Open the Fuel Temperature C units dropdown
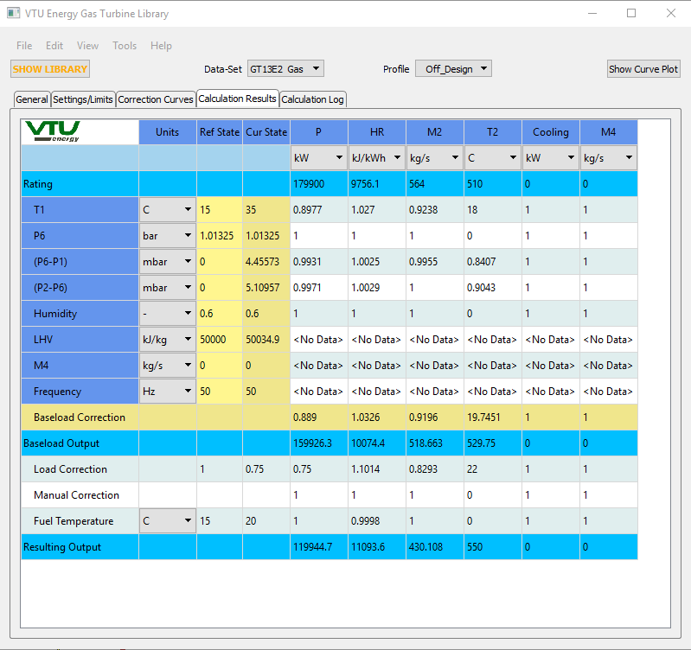The image size is (691, 650). pyautogui.click(x=168, y=521)
